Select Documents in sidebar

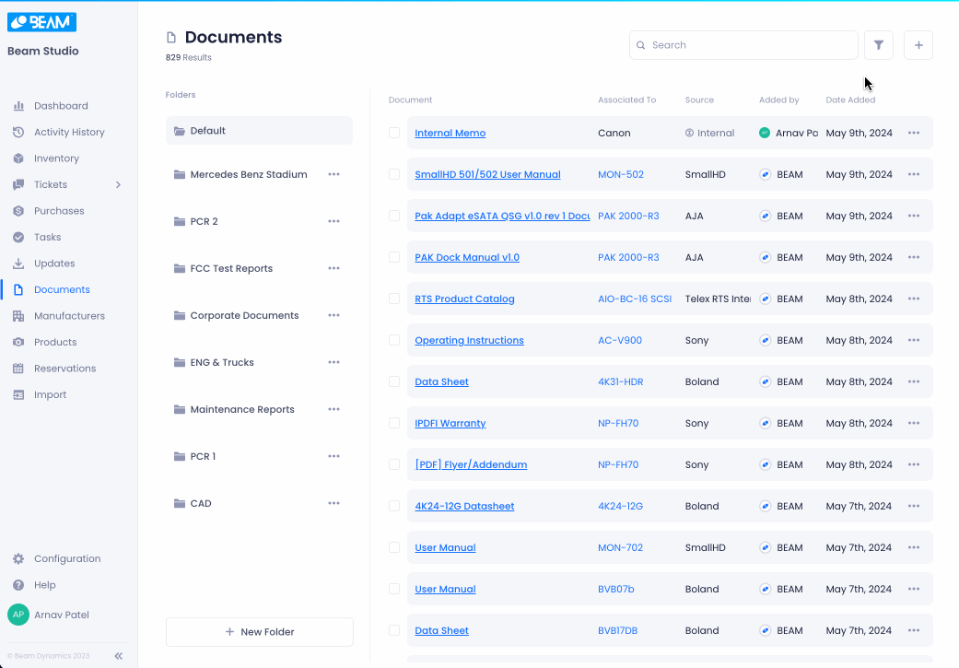[x=62, y=290]
